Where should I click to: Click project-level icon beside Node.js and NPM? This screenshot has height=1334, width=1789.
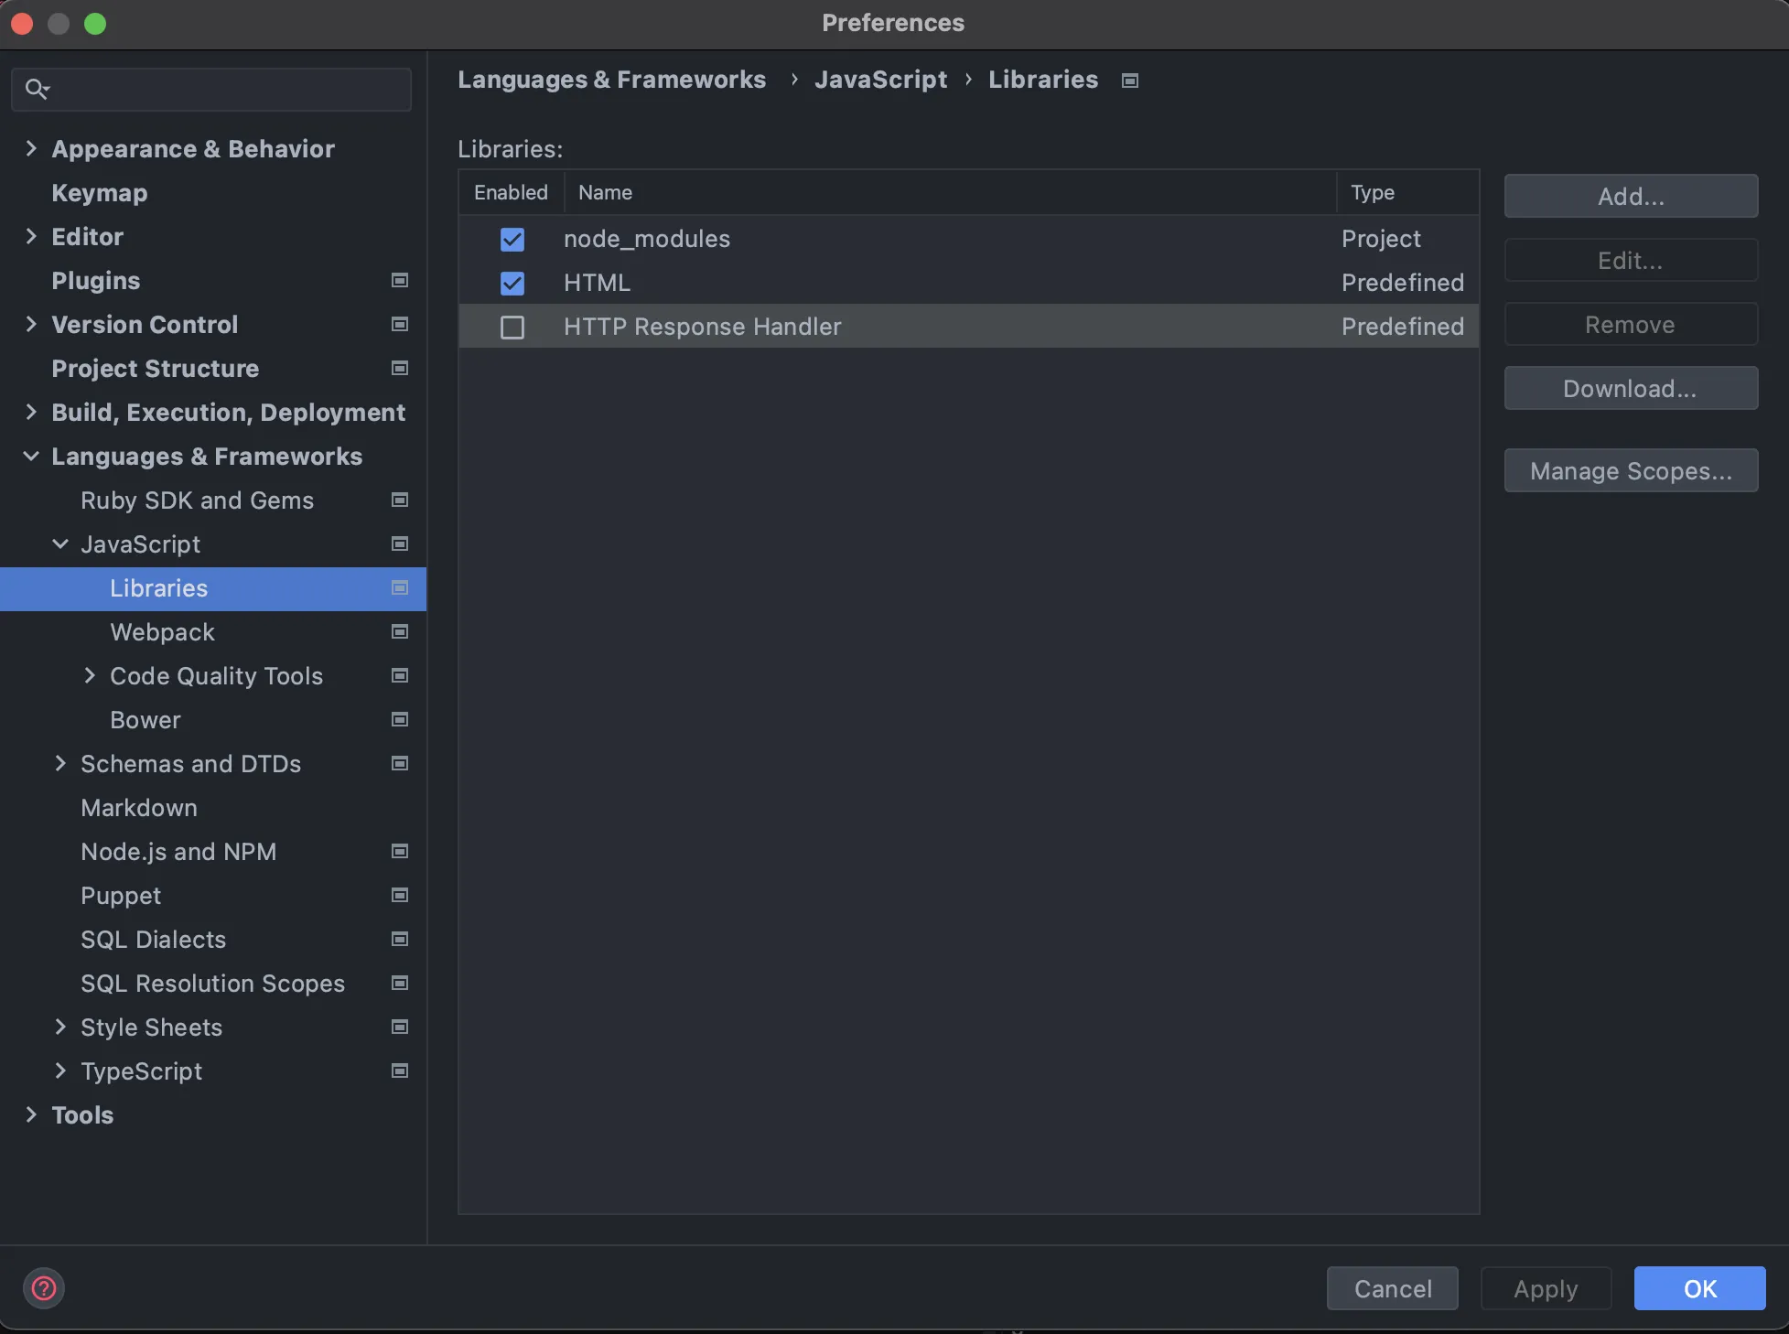click(x=400, y=852)
